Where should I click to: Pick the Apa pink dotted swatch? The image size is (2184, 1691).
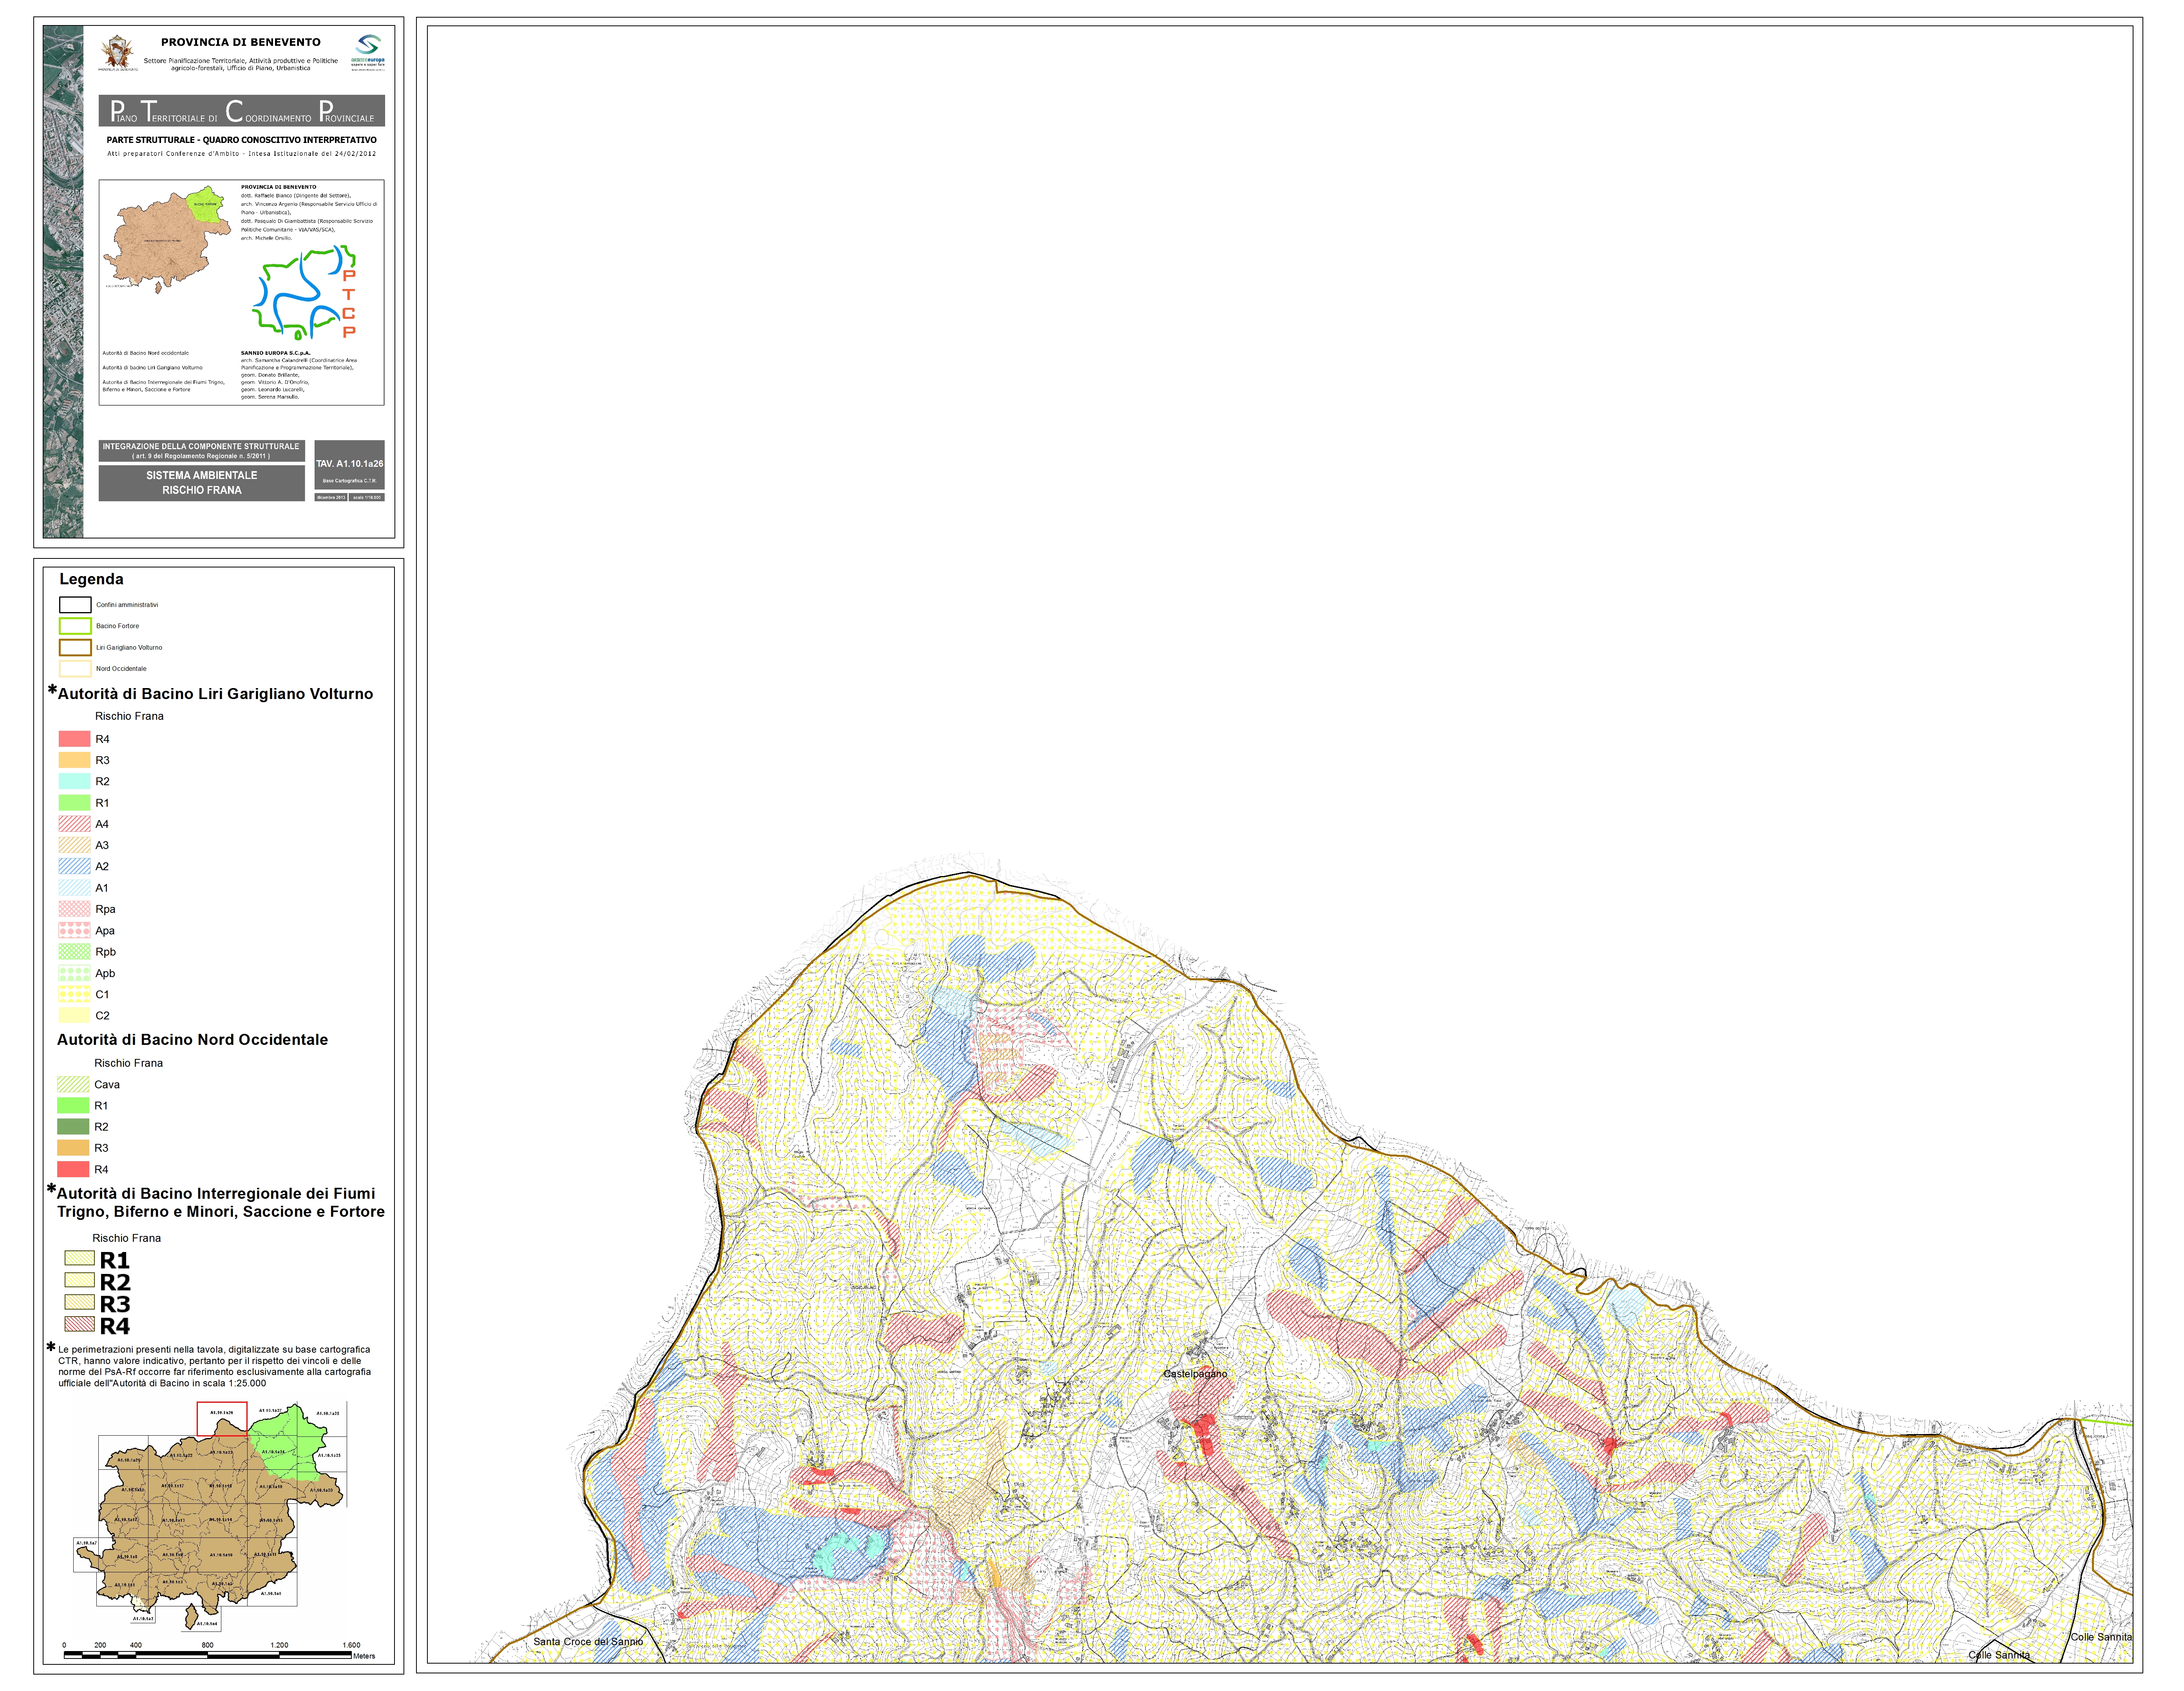click(x=75, y=930)
